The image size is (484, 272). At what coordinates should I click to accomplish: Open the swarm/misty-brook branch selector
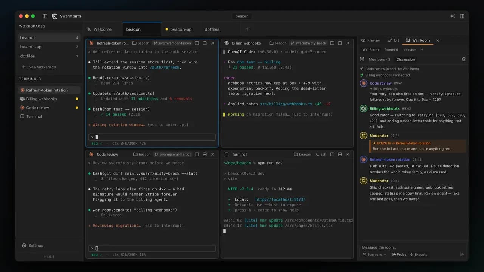(308, 43)
